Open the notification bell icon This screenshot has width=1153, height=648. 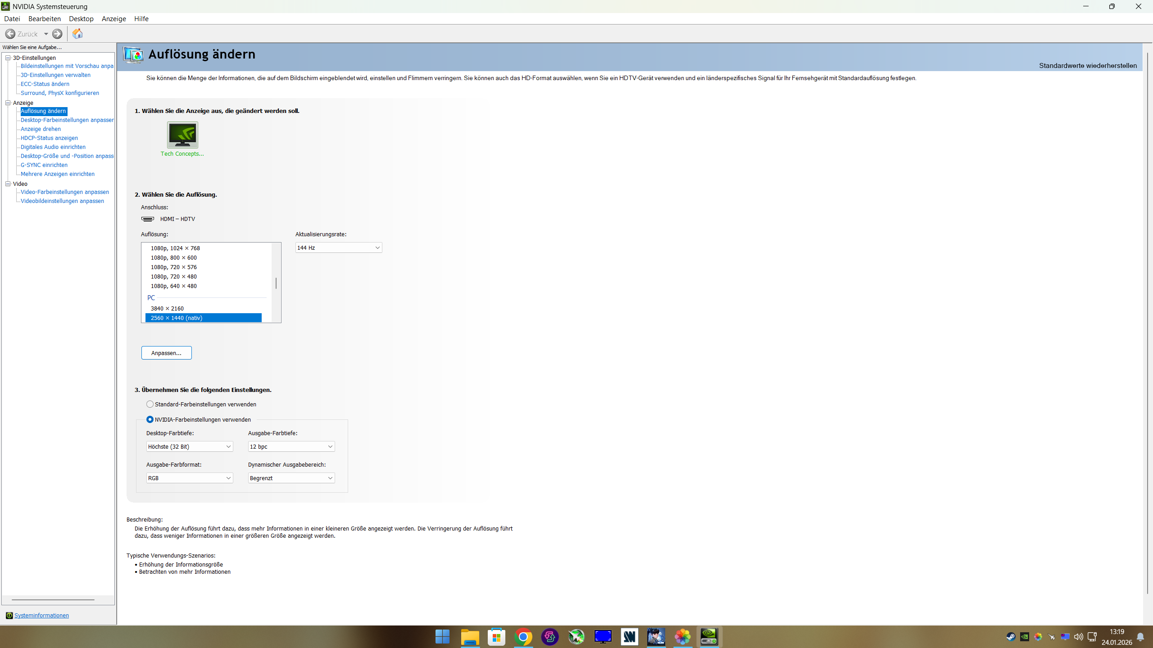[1140, 637]
